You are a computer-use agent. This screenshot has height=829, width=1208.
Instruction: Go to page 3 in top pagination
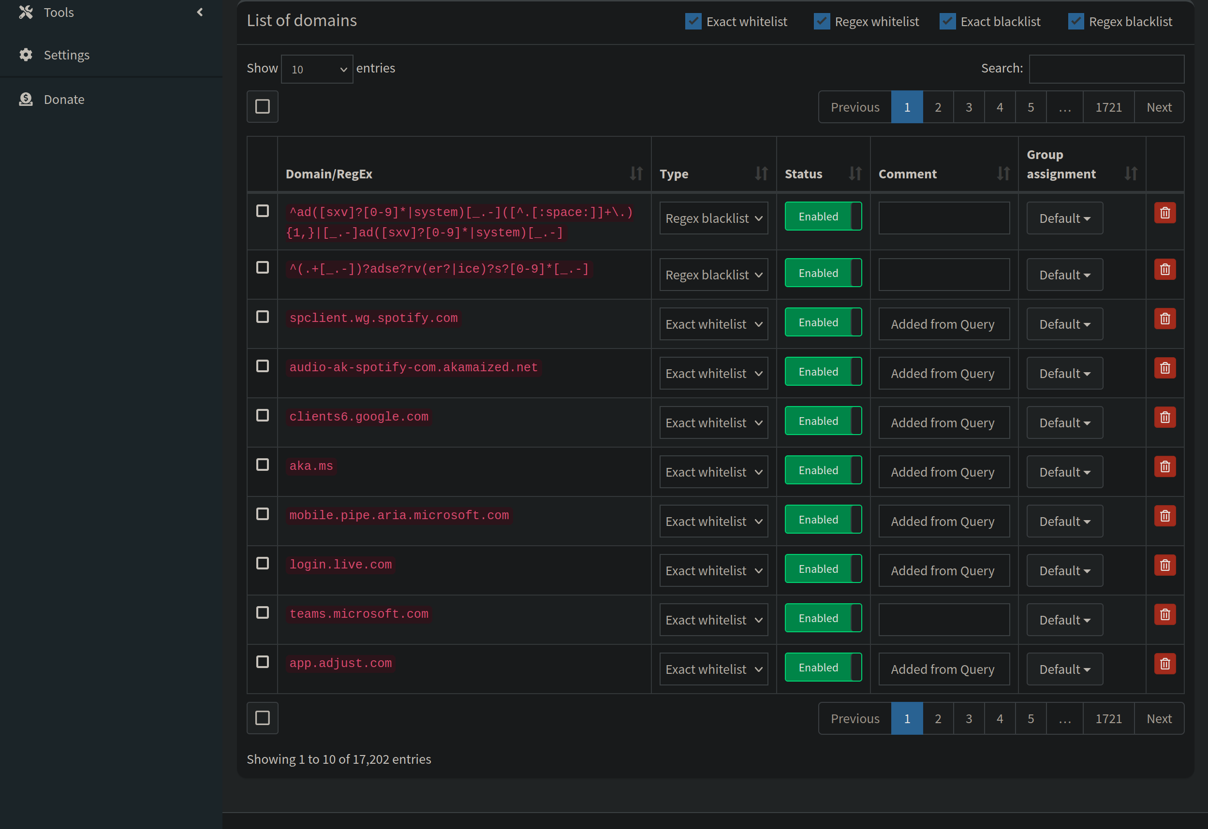click(968, 107)
